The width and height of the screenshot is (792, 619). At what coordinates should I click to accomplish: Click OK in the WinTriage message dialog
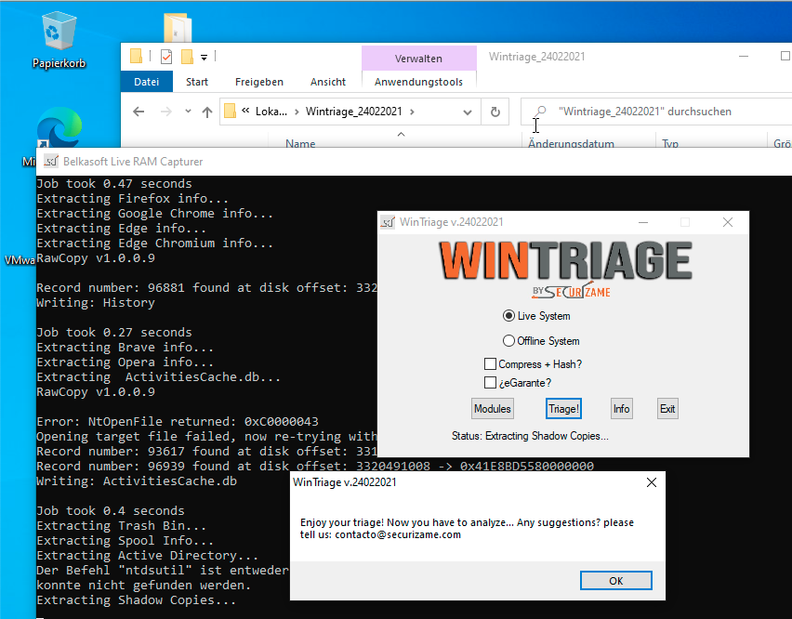(x=615, y=581)
